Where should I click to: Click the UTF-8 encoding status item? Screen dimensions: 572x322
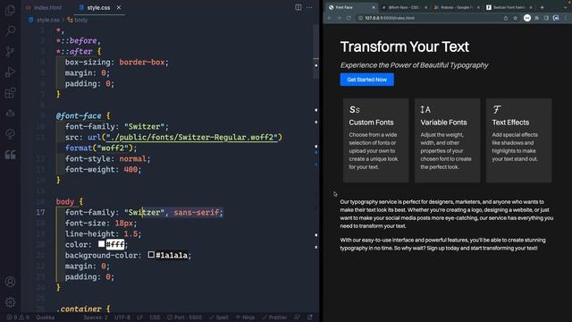pyautogui.click(x=122, y=318)
